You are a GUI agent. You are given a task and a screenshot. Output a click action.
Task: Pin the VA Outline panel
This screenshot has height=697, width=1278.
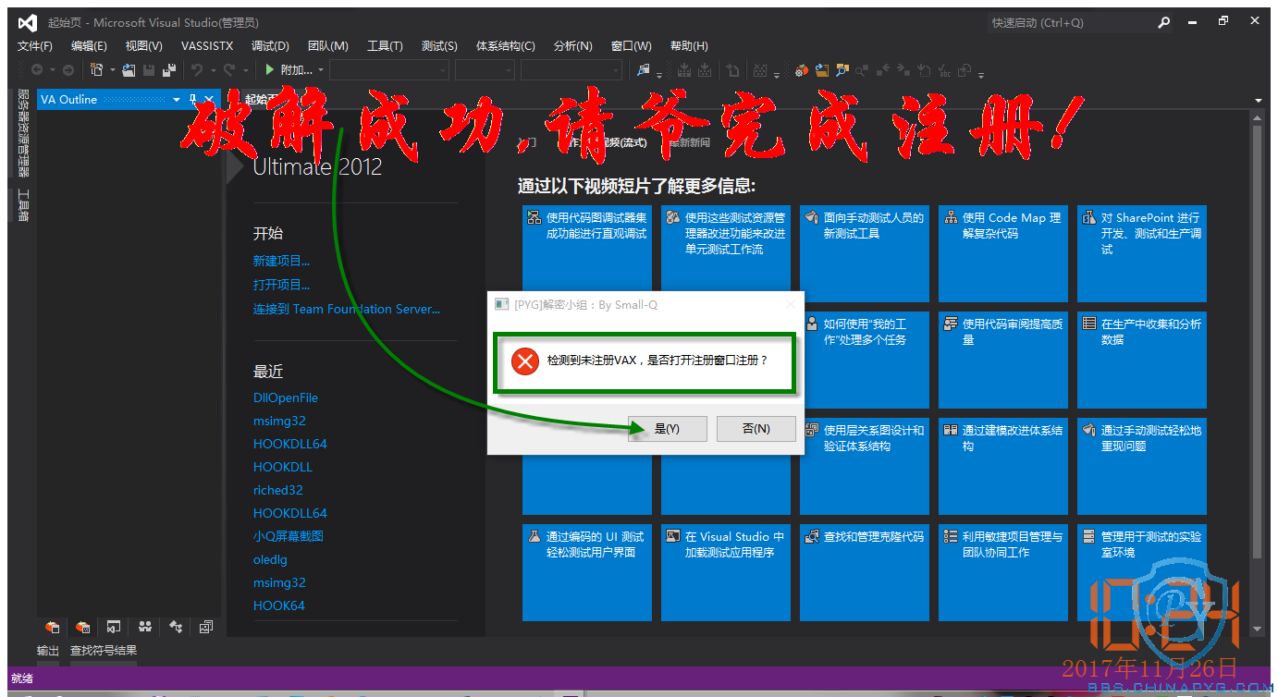click(x=192, y=100)
